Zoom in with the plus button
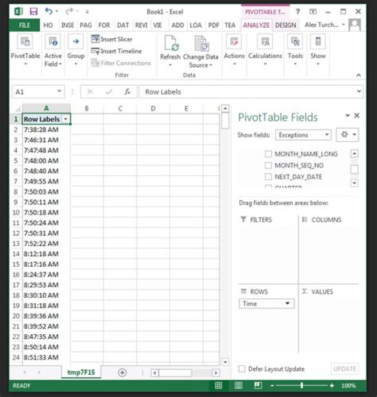This screenshot has height=397, width=377. pyautogui.click(x=331, y=385)
